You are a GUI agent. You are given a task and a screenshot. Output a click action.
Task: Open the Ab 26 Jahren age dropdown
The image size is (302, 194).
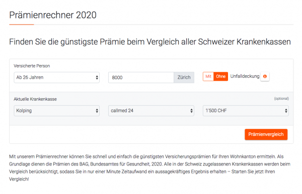coord(56,78)
